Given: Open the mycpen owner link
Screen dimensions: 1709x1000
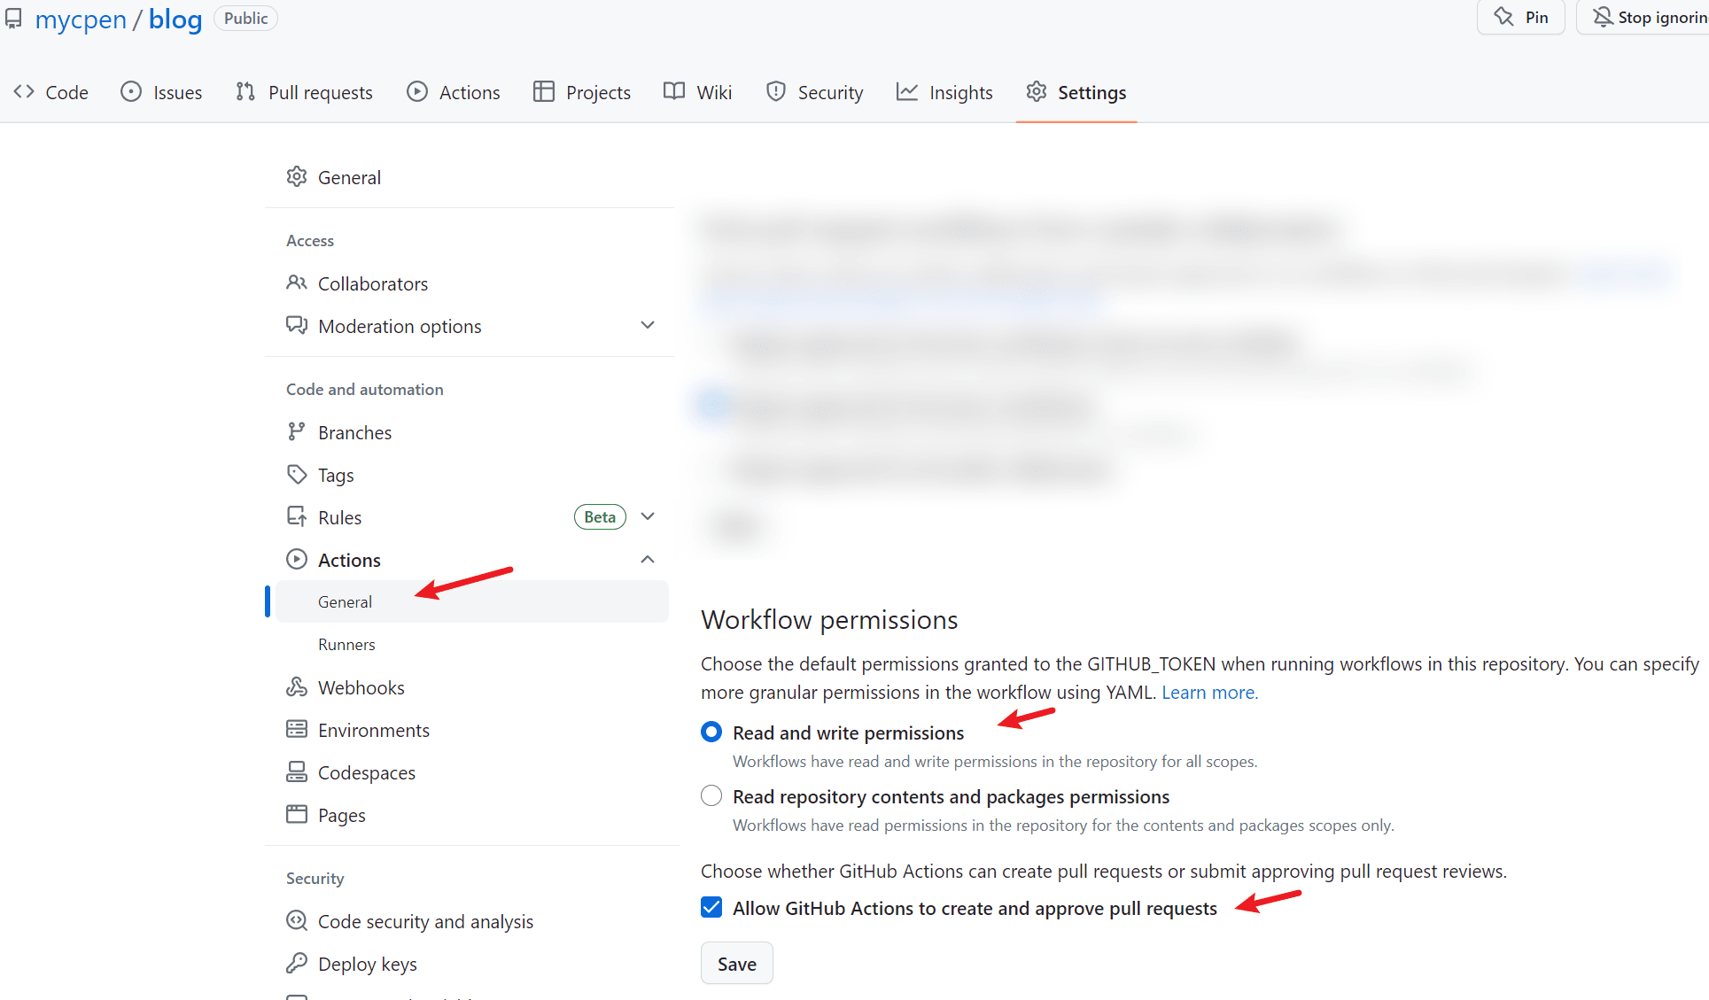Looking at the screenshot, I should point(81,19).
